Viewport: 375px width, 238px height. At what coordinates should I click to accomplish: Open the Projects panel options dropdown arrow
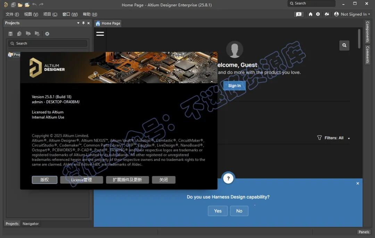[78, 23]
